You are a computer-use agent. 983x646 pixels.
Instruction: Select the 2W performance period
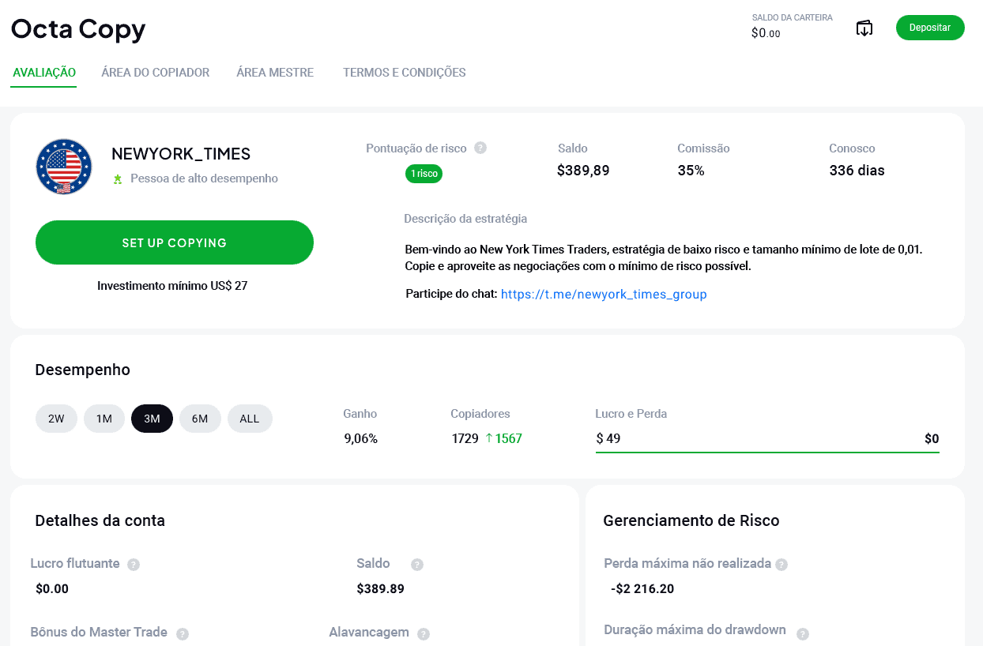[56, 419]
